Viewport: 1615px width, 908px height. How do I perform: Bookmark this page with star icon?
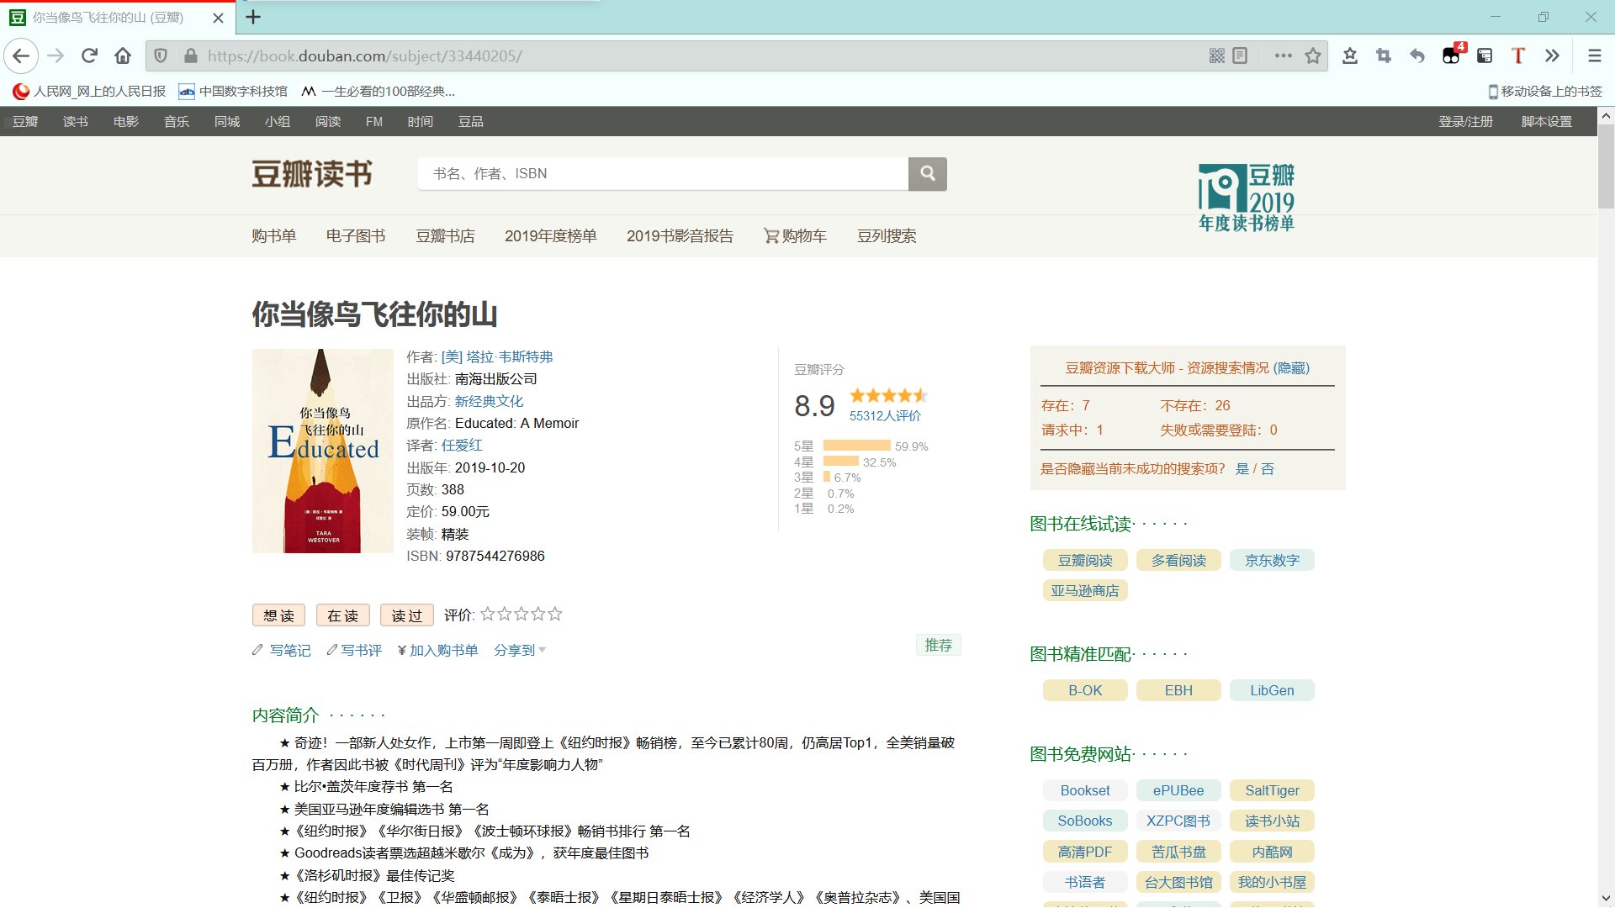coord(1312,55)
